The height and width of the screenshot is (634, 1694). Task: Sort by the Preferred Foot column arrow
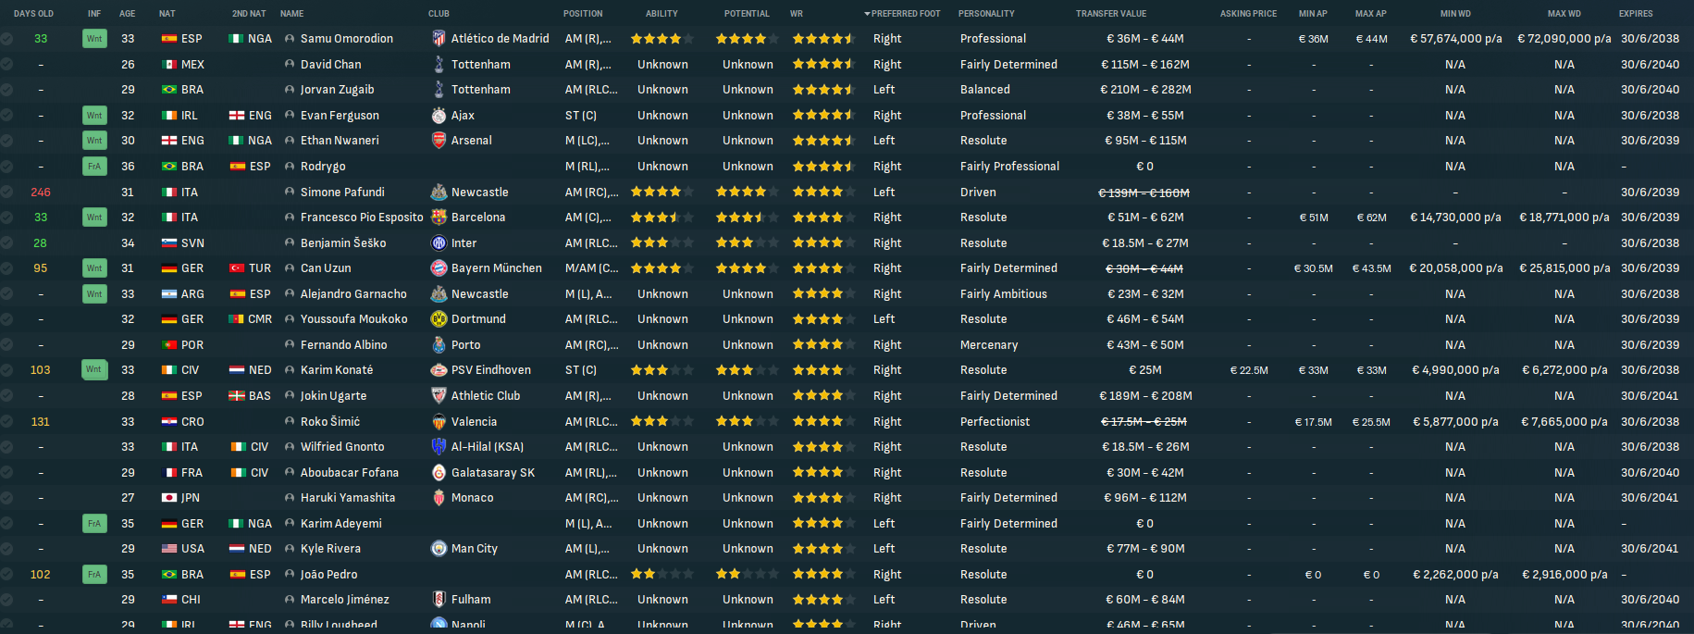pos(867,14)
